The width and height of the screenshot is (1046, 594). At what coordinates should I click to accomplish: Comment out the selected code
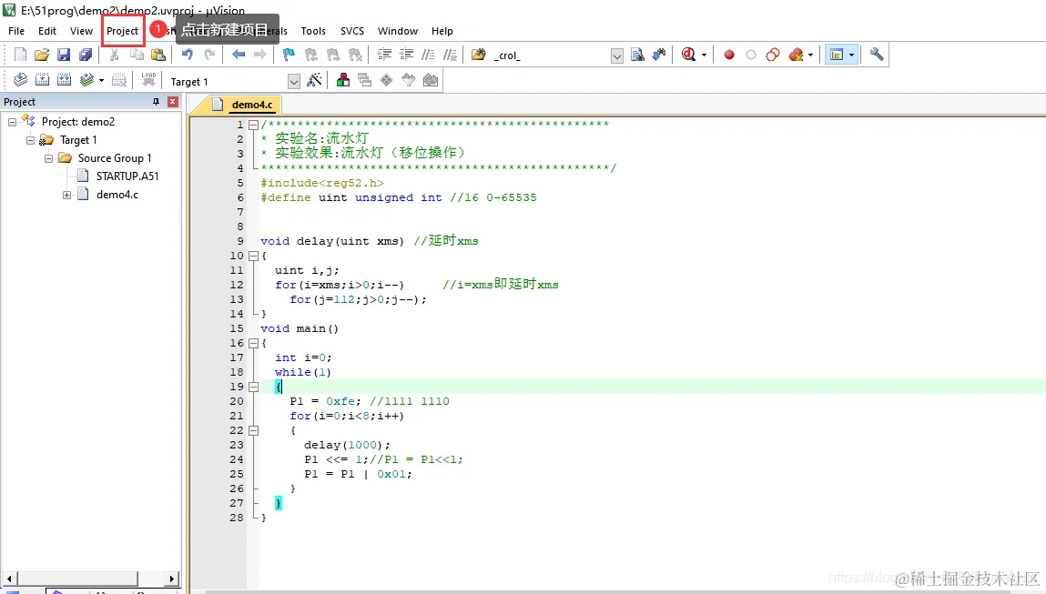[428, 55]
